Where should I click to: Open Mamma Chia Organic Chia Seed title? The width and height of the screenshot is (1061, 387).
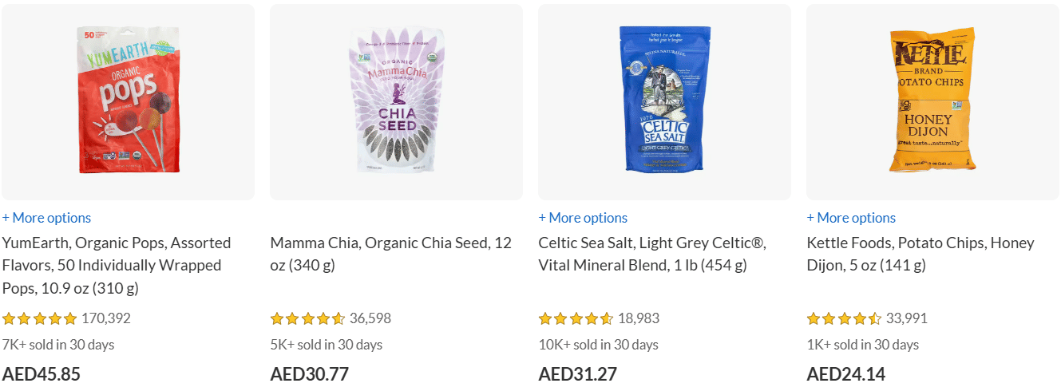click(390, 254)
